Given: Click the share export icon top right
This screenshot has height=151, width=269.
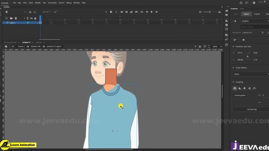Looking at the screenshot, I should point(241,3).
